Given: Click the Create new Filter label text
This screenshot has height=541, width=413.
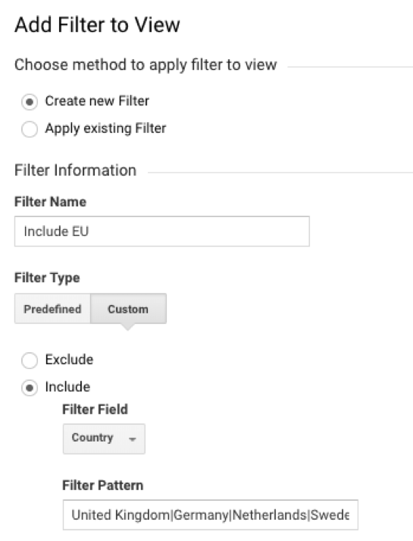Looking at the screenshot, I should [97, 101].
